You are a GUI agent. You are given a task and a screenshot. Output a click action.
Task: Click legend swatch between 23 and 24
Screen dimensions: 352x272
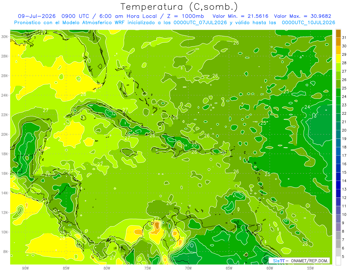(338, 101)
